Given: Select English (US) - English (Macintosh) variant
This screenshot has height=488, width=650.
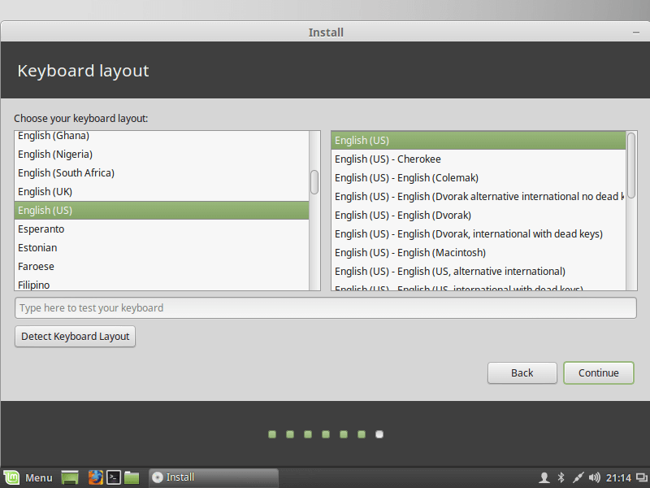Looking at the screenshot, I should [x=409, y=253].
